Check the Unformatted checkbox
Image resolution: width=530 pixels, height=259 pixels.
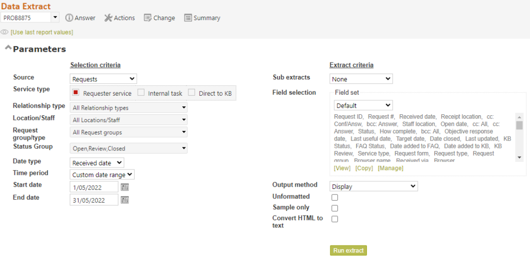pos(335,197)
